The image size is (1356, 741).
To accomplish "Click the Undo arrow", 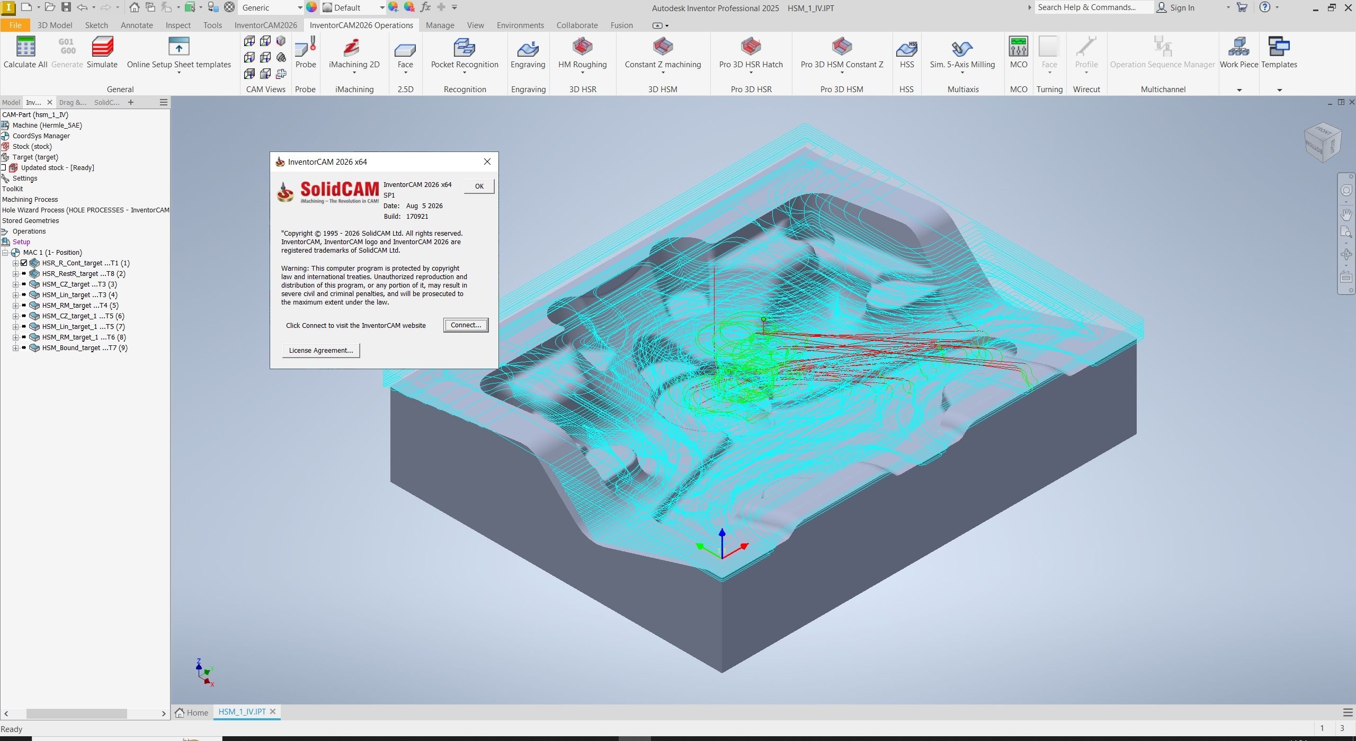I will pyautogui.click(x=82, y=7).
